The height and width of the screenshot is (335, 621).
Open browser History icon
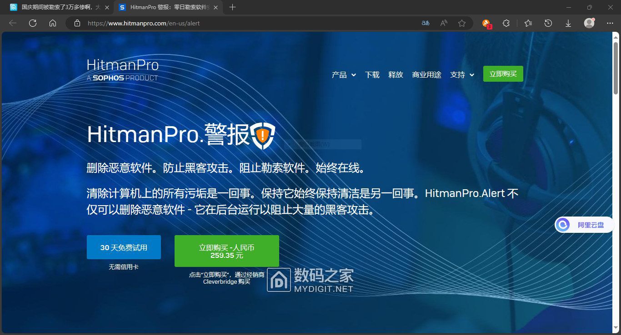[548, 23]
